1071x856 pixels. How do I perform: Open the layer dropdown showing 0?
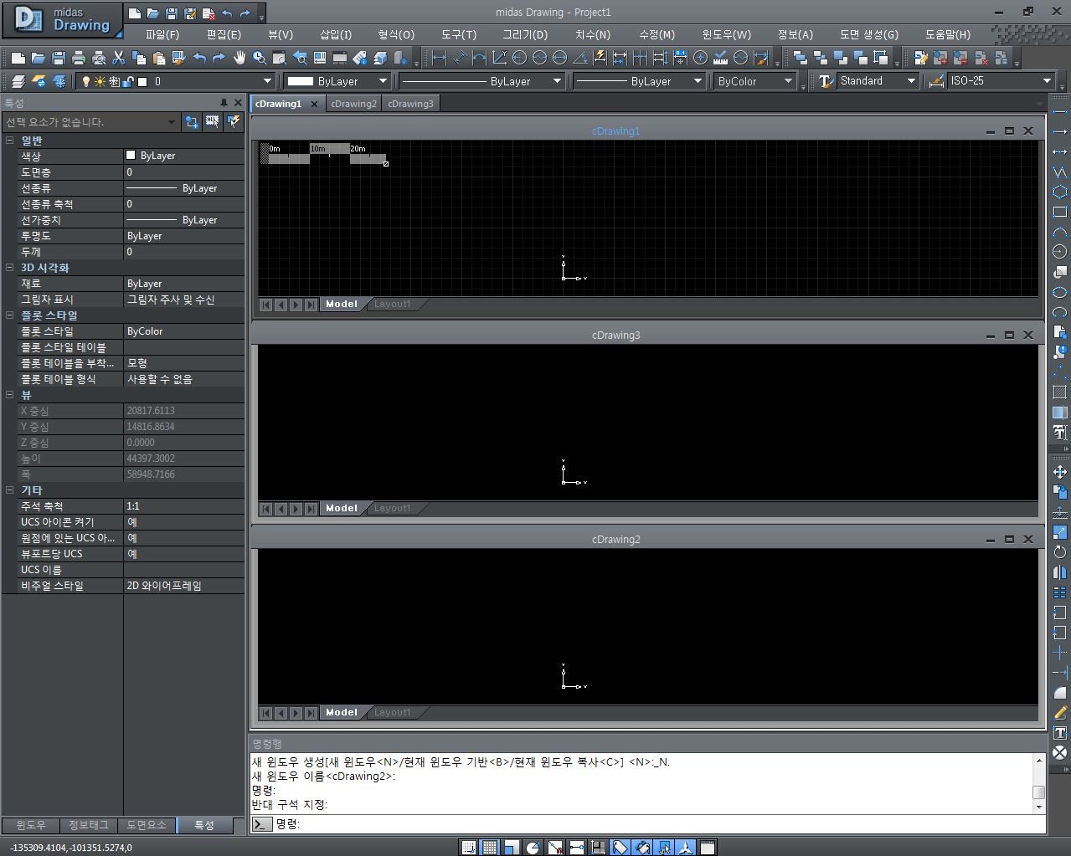[x=267, y=81]
